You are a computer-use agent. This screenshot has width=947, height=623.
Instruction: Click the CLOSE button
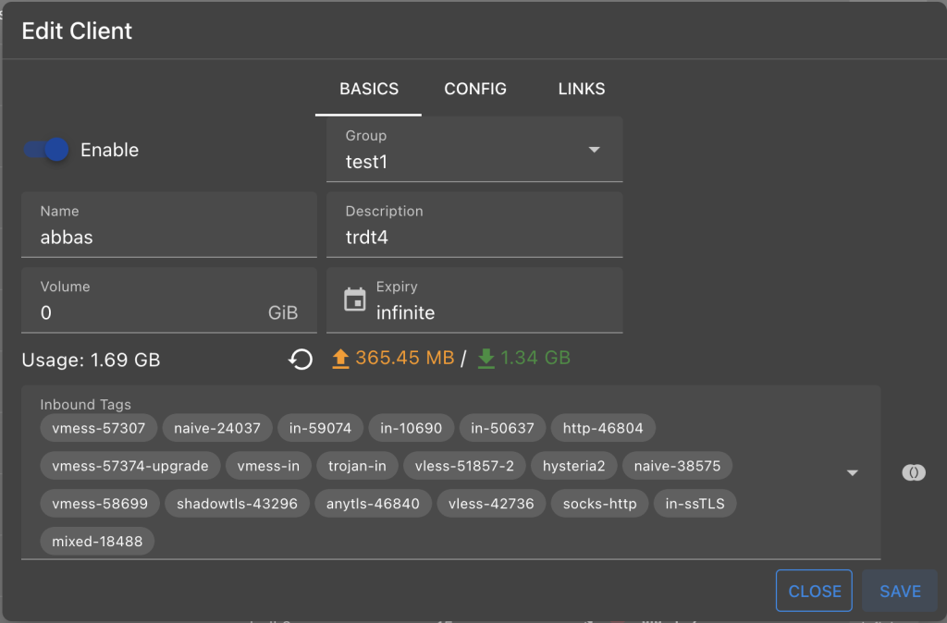(x=814, y=591)
